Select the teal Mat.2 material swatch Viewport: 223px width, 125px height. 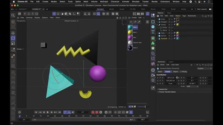coord(130,27)
